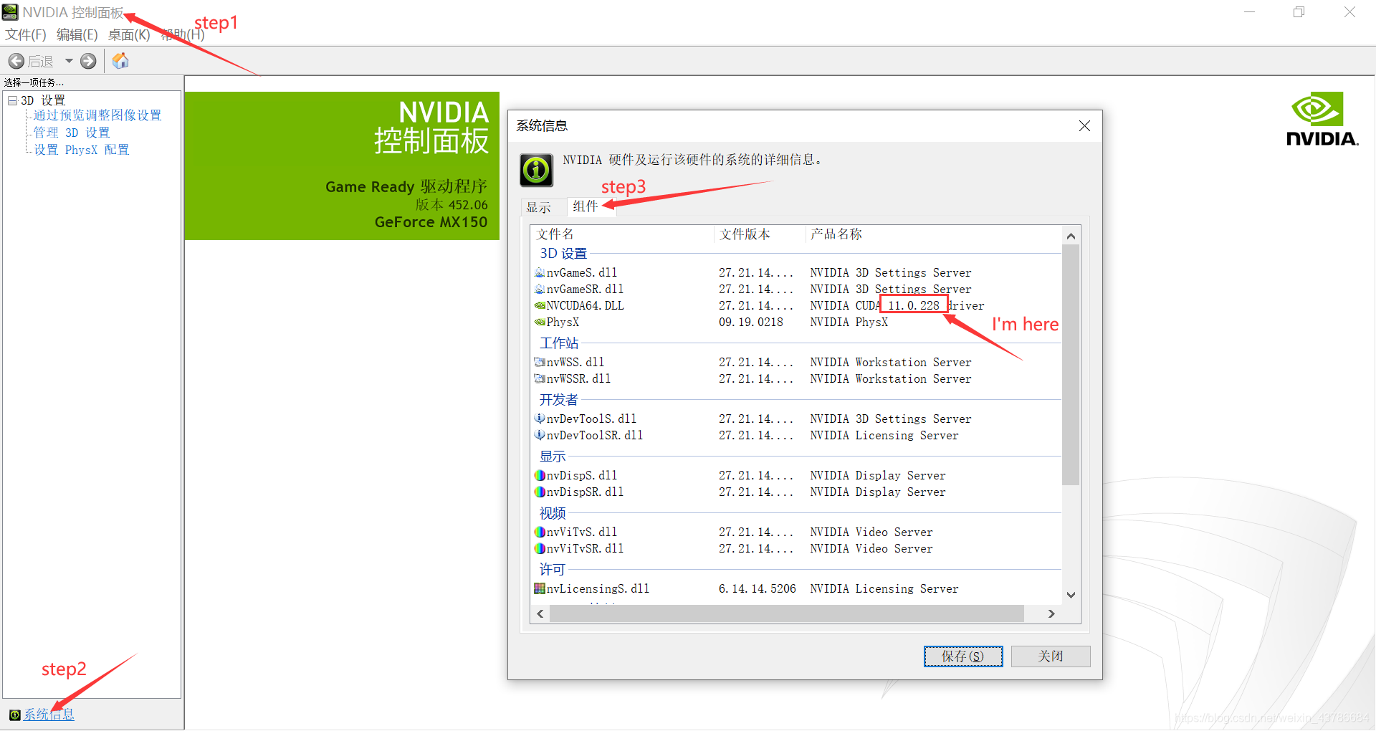Click the system info icon beside 系统信息 link
Viewport: 1376px width, 731px height.
[14, 715]
